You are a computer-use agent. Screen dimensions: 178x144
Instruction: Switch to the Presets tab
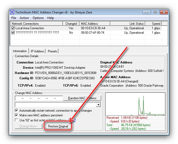tap(52, 51)
